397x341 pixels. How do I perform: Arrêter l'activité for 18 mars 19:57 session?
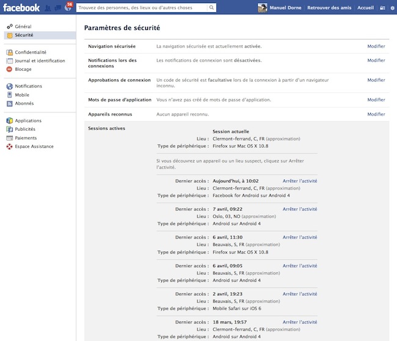pos(300,322)
